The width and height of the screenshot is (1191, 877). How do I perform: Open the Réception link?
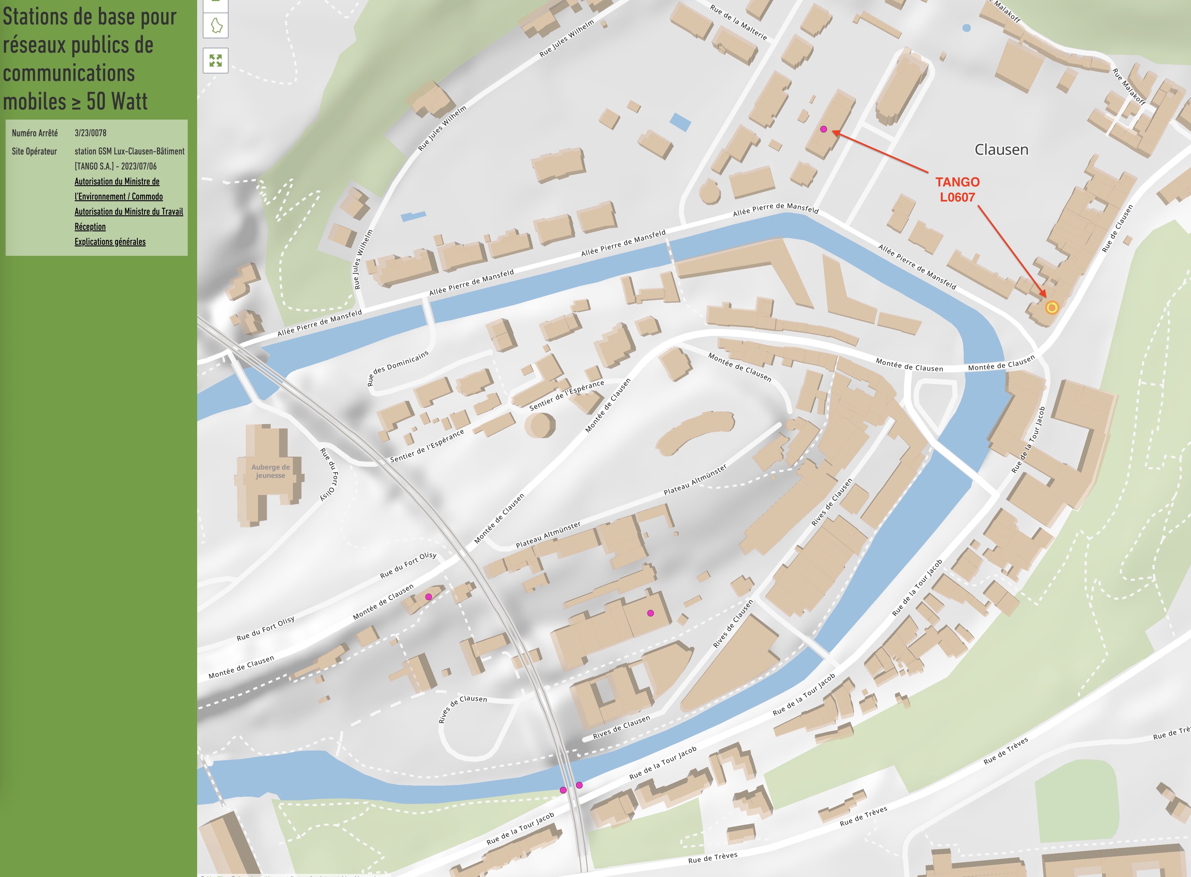click(x=90, y=227)
